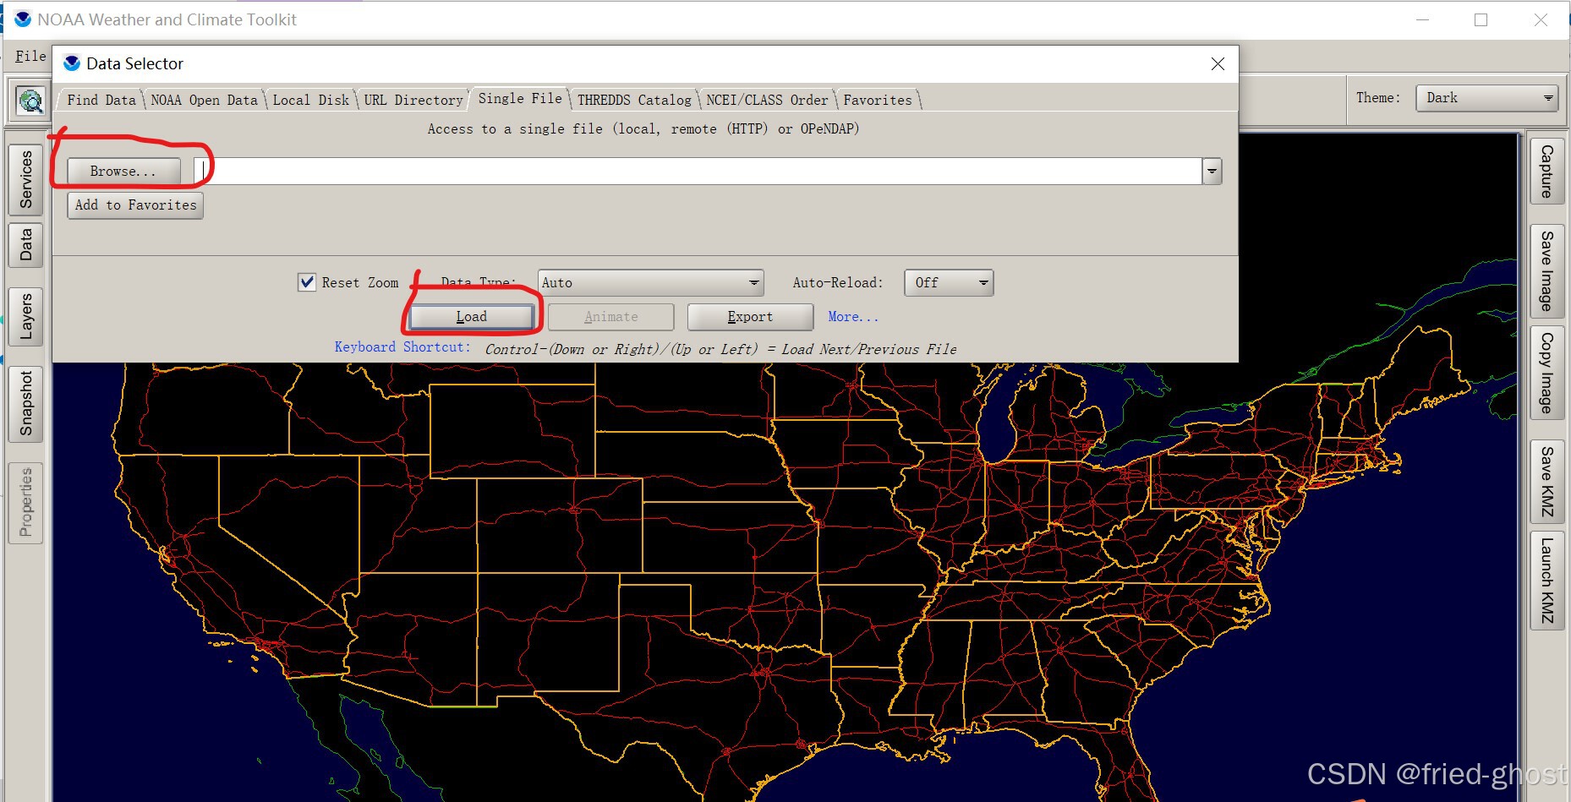
Task: Open the Auto-Reload Off dropdown
Action: point(949,282)
